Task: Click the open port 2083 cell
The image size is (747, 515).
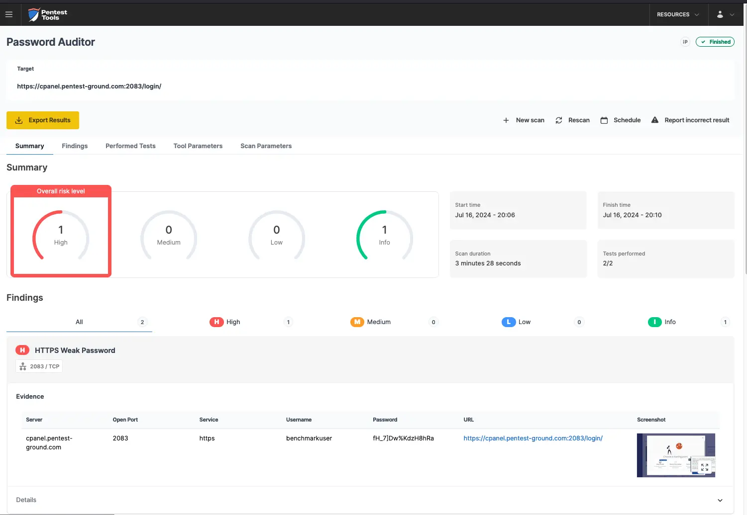Action: pos(120,438)
